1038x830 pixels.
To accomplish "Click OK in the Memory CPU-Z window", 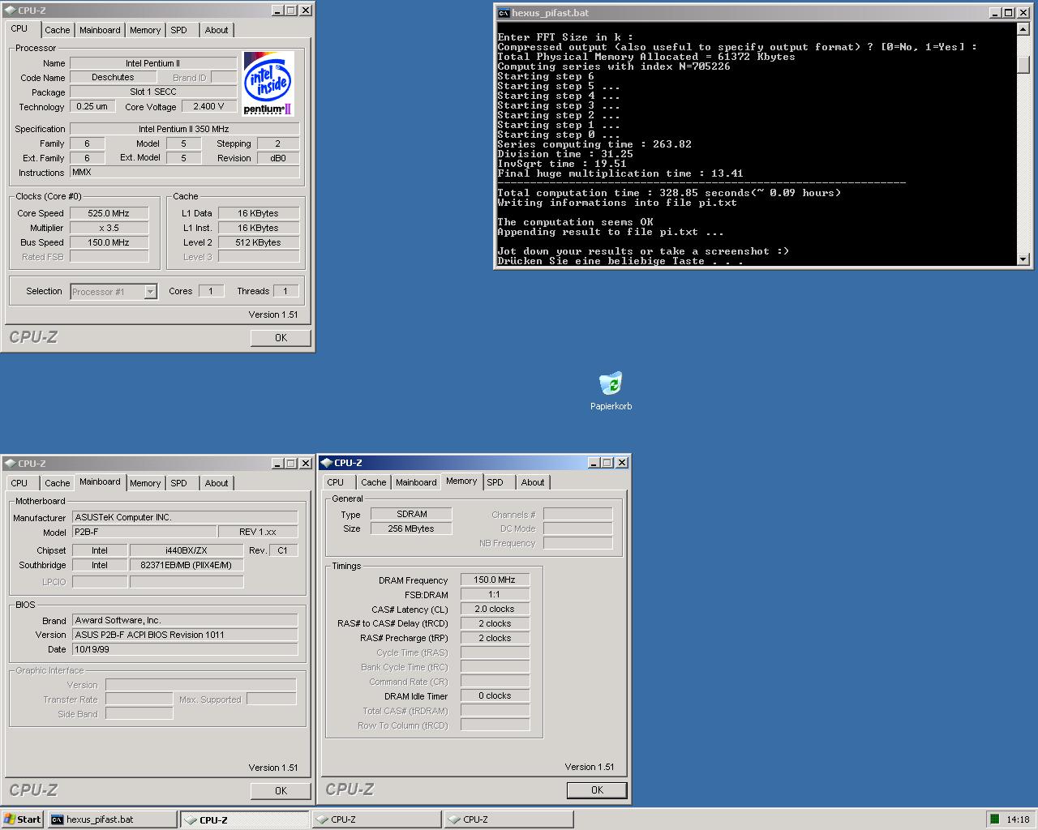I will [x=597, y=790].
